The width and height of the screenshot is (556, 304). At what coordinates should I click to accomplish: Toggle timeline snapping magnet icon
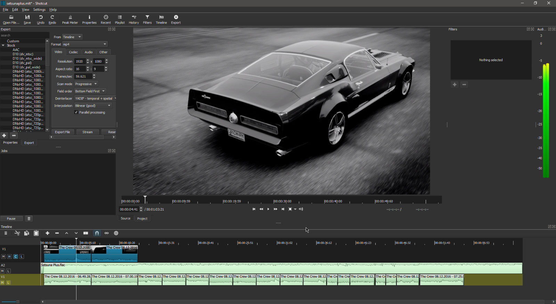tap(97, 233)
